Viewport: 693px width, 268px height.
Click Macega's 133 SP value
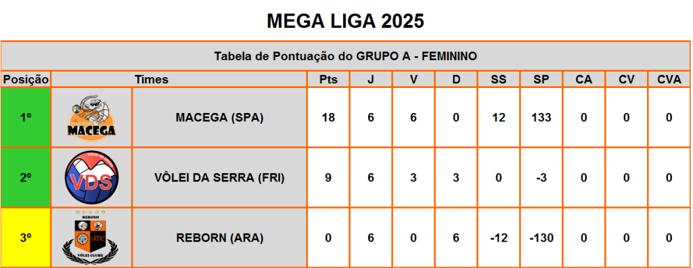[x=541, y=117]
